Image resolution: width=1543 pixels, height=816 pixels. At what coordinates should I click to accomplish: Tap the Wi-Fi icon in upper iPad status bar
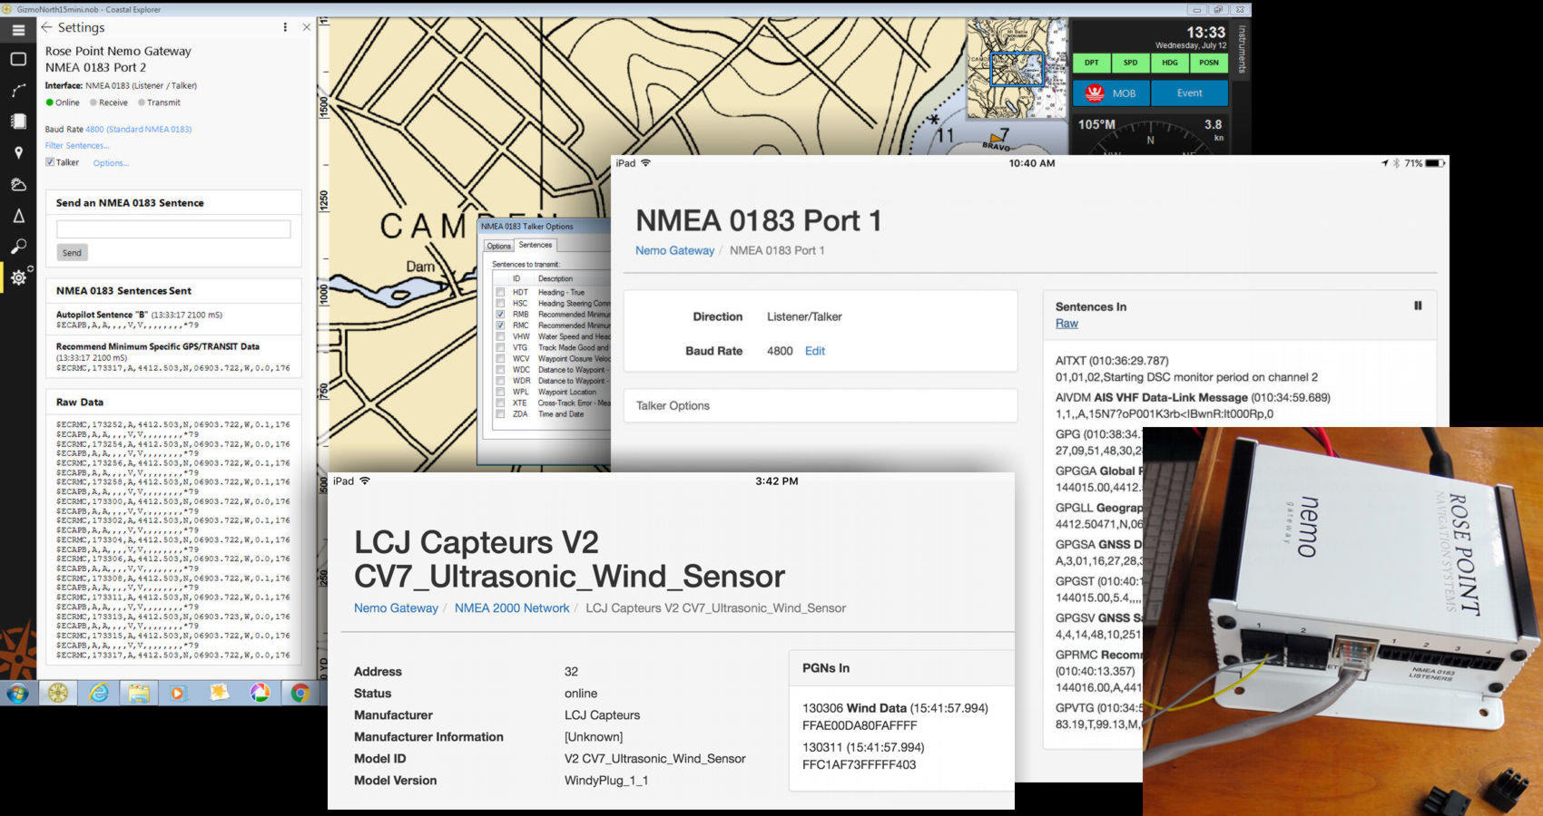point(646,163)
